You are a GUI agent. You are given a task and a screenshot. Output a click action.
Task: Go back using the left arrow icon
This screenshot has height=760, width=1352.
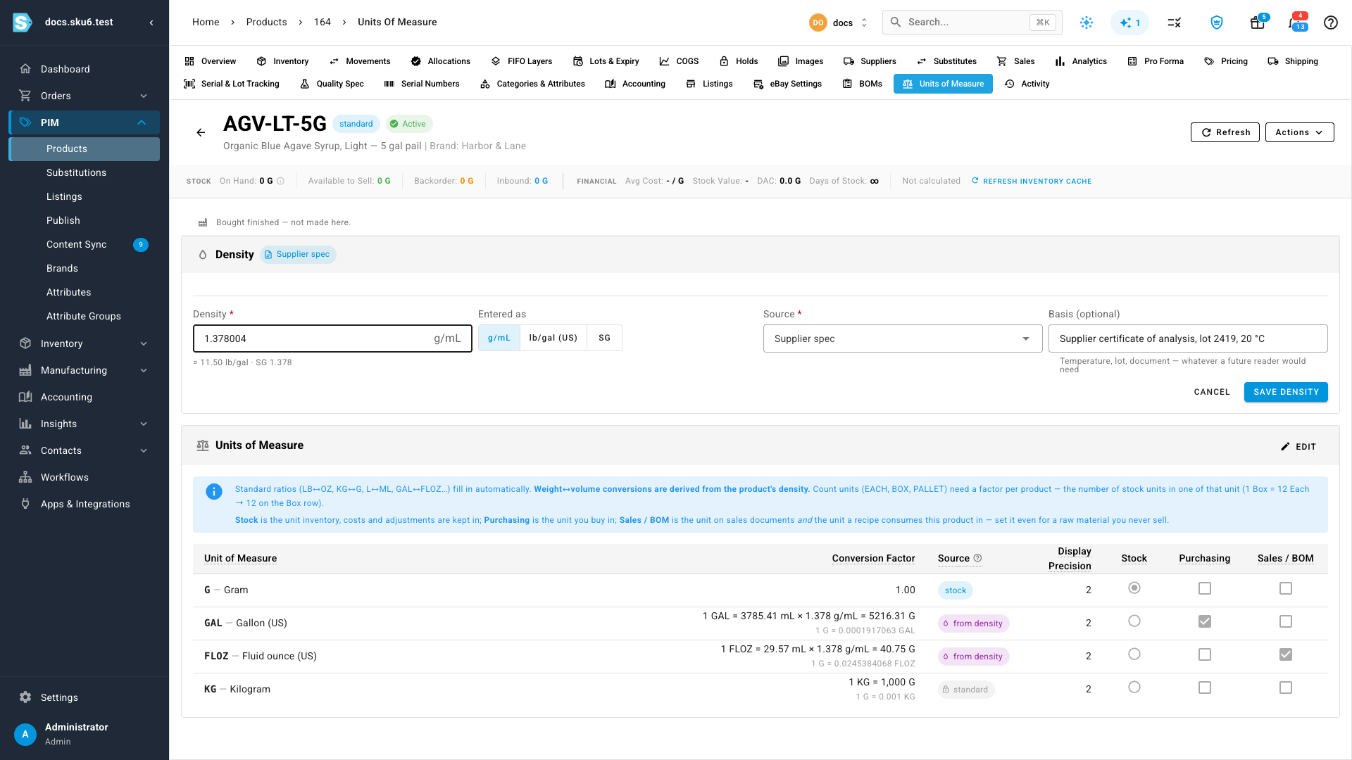pos(201,132)
